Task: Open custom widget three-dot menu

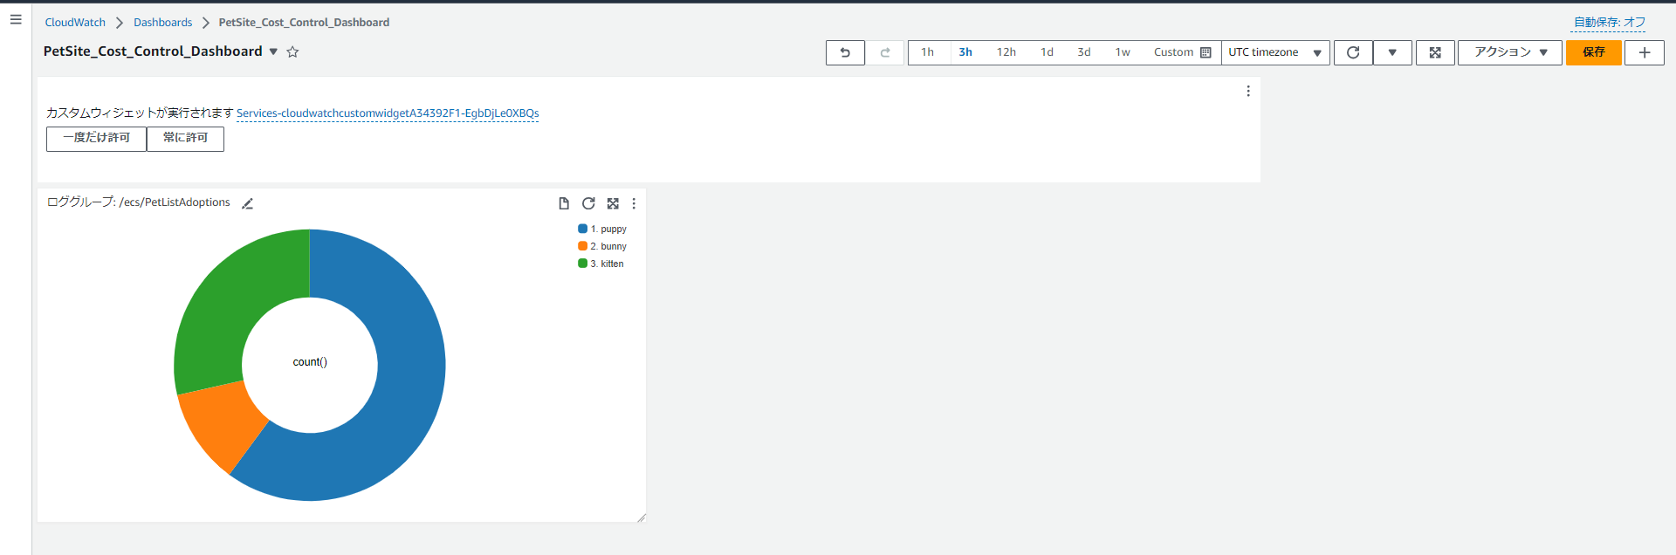Action: click(x=1248, y=91)
